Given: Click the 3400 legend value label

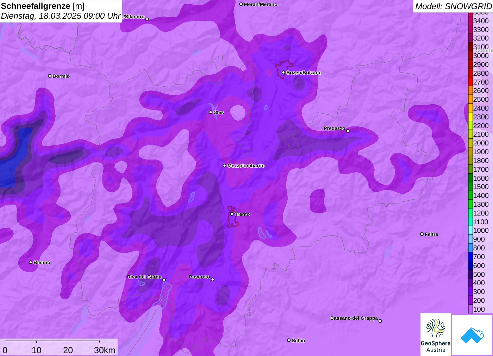Looking at the screenshot, I should pyautogui.click(x=481, y=21).
